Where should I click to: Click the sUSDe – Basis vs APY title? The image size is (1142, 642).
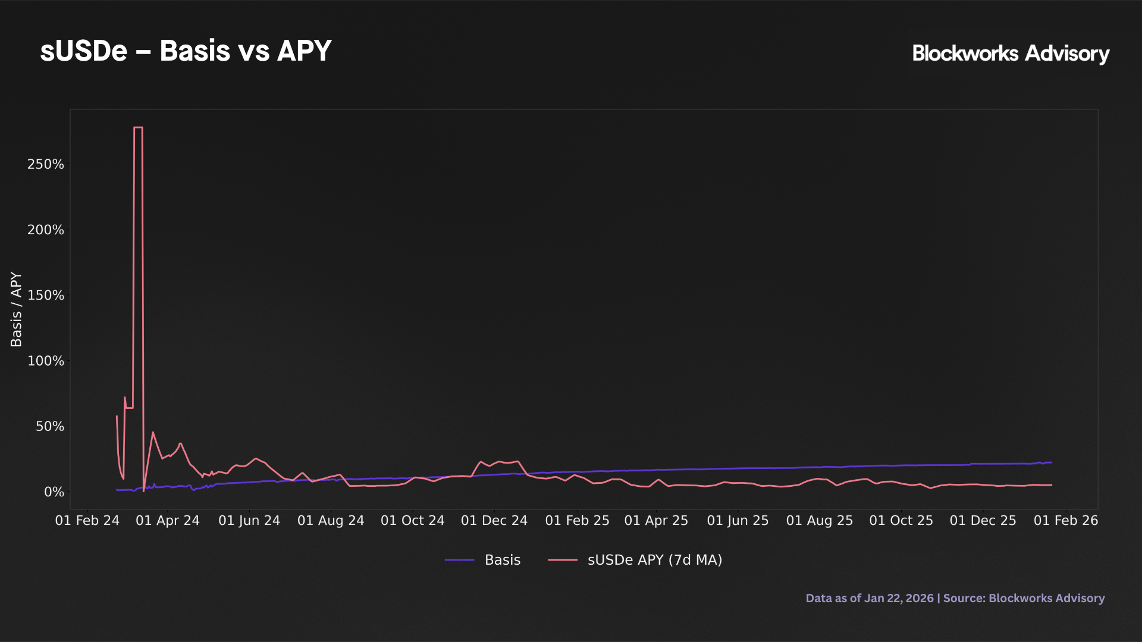[x=186, y=51]
